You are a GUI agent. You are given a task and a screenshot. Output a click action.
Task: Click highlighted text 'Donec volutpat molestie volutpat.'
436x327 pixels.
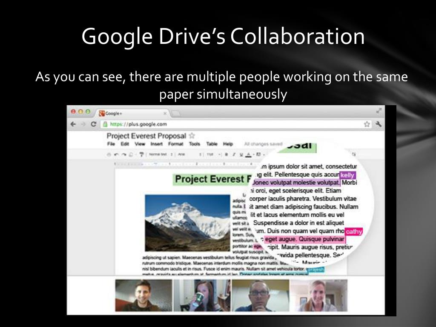296,183
